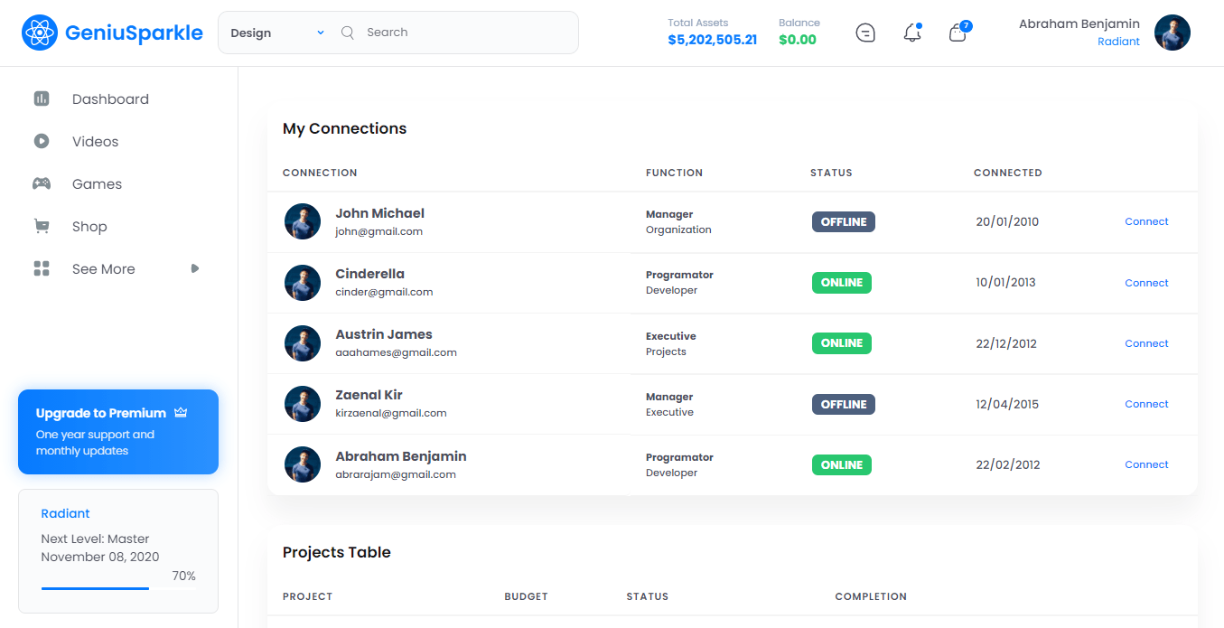Click the Dashboard chart icon in sidebar
The width and height of the screenshot is (1224, 628).
coord(42,99)
